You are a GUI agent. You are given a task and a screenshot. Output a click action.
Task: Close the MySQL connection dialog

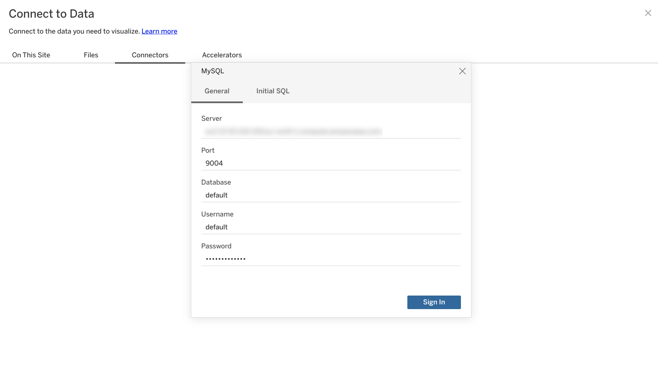[462, 71]
